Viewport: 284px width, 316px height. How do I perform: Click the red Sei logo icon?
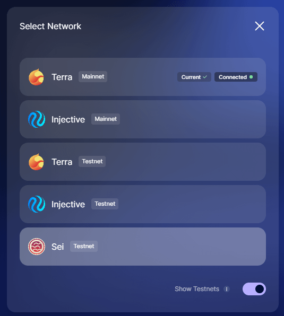tap(37, 247)
